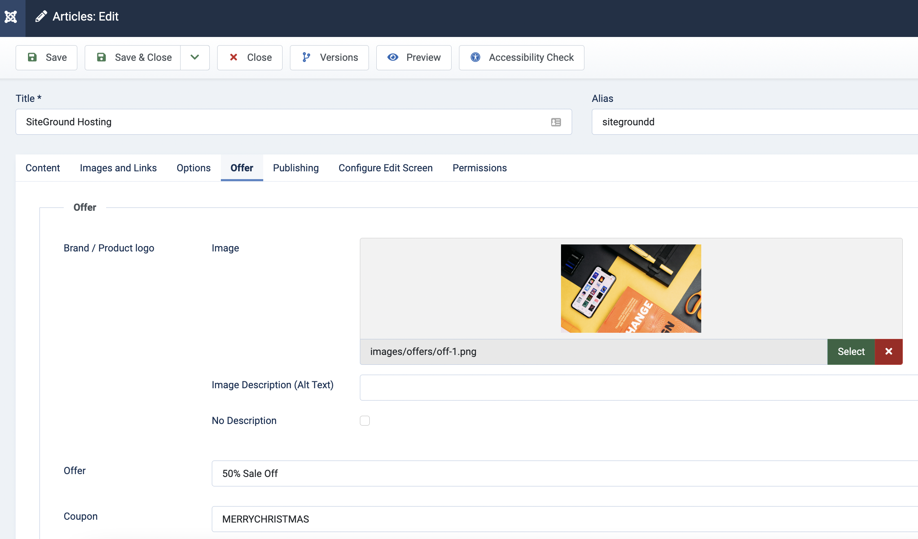Run the Accessibility Check

click(522, 58)
